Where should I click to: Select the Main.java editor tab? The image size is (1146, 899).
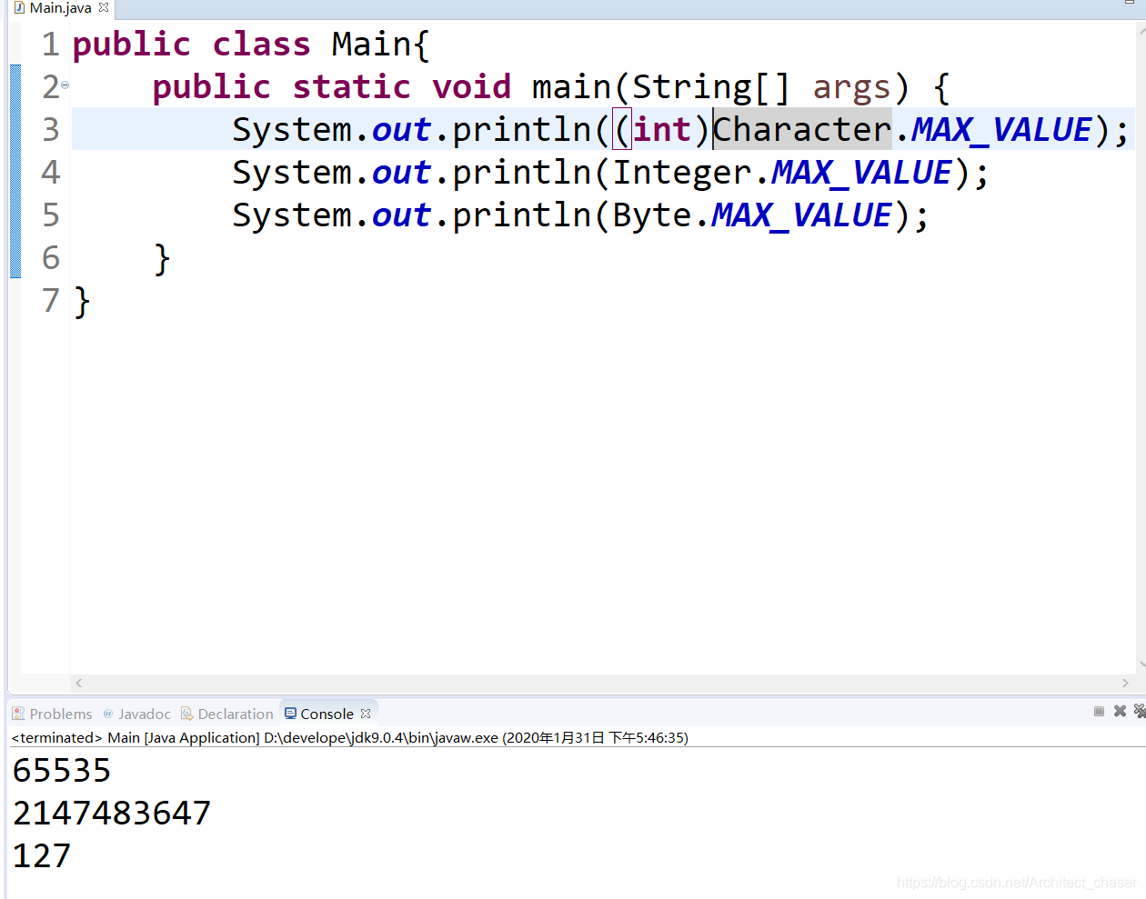point(60,8)
